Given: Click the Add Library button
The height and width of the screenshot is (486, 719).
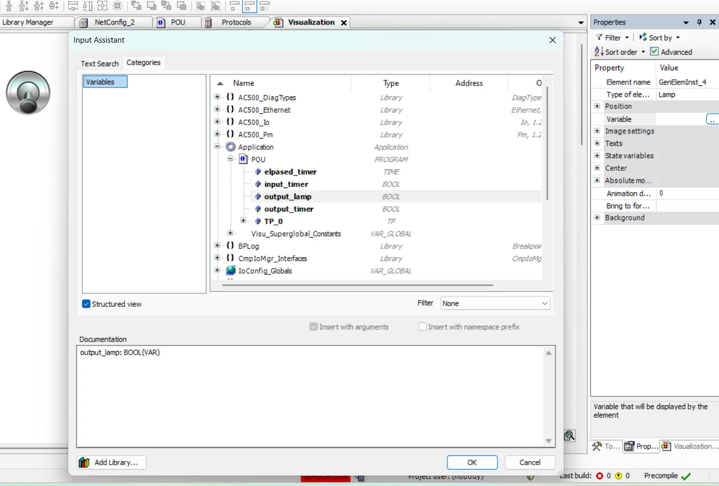Looking at the screenshot, I should coord(112,463).
